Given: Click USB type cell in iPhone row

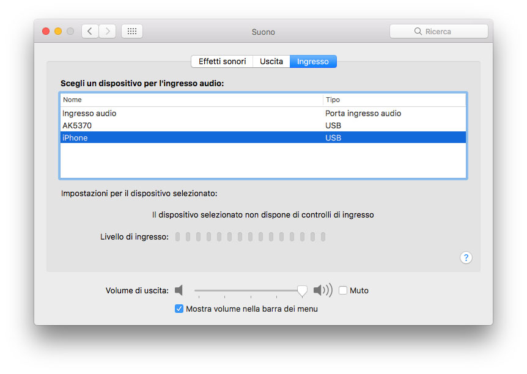Looking at the screenshot, I should [333, 137].
